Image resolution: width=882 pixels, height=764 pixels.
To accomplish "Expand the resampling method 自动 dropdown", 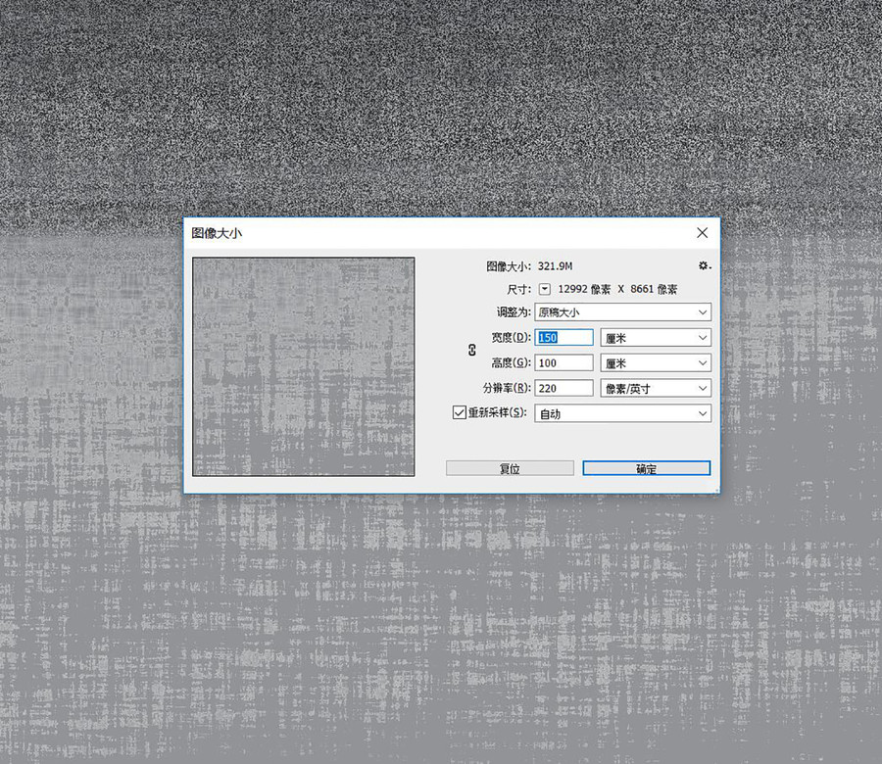I will point(622,413).
